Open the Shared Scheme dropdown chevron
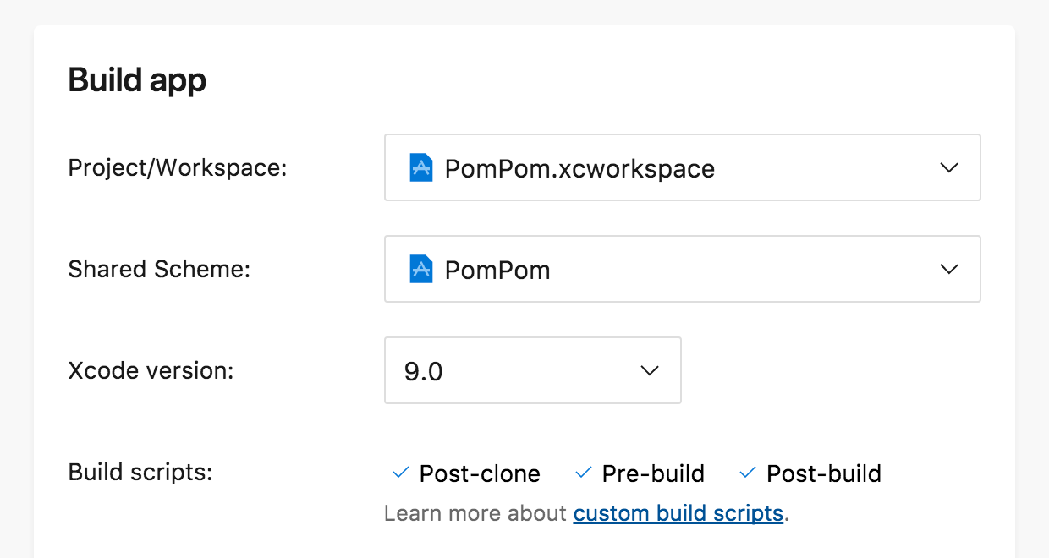 [x=949, y=269]
